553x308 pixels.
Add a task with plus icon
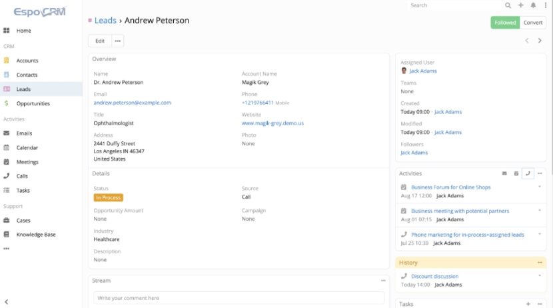pos(528,304)
